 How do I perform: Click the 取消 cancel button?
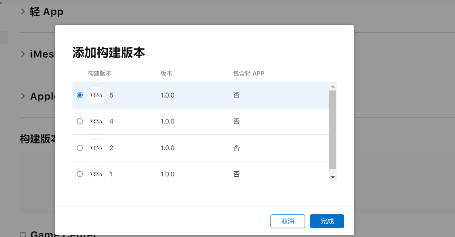pos(287,221)
